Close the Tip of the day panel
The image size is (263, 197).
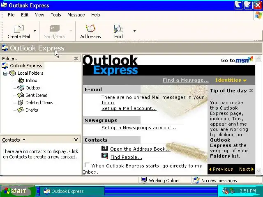tap(251, 91)
